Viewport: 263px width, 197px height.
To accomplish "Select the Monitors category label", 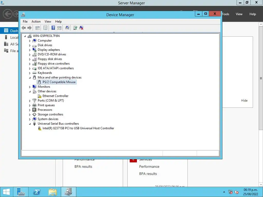I will (x=44, y=87).
